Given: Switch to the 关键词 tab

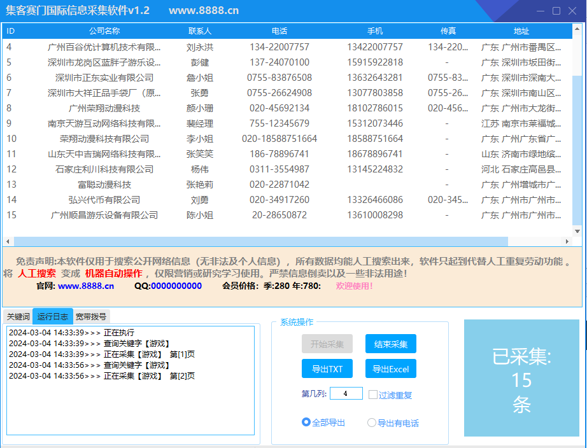Looking at the screenshot, I should [18, 316].
